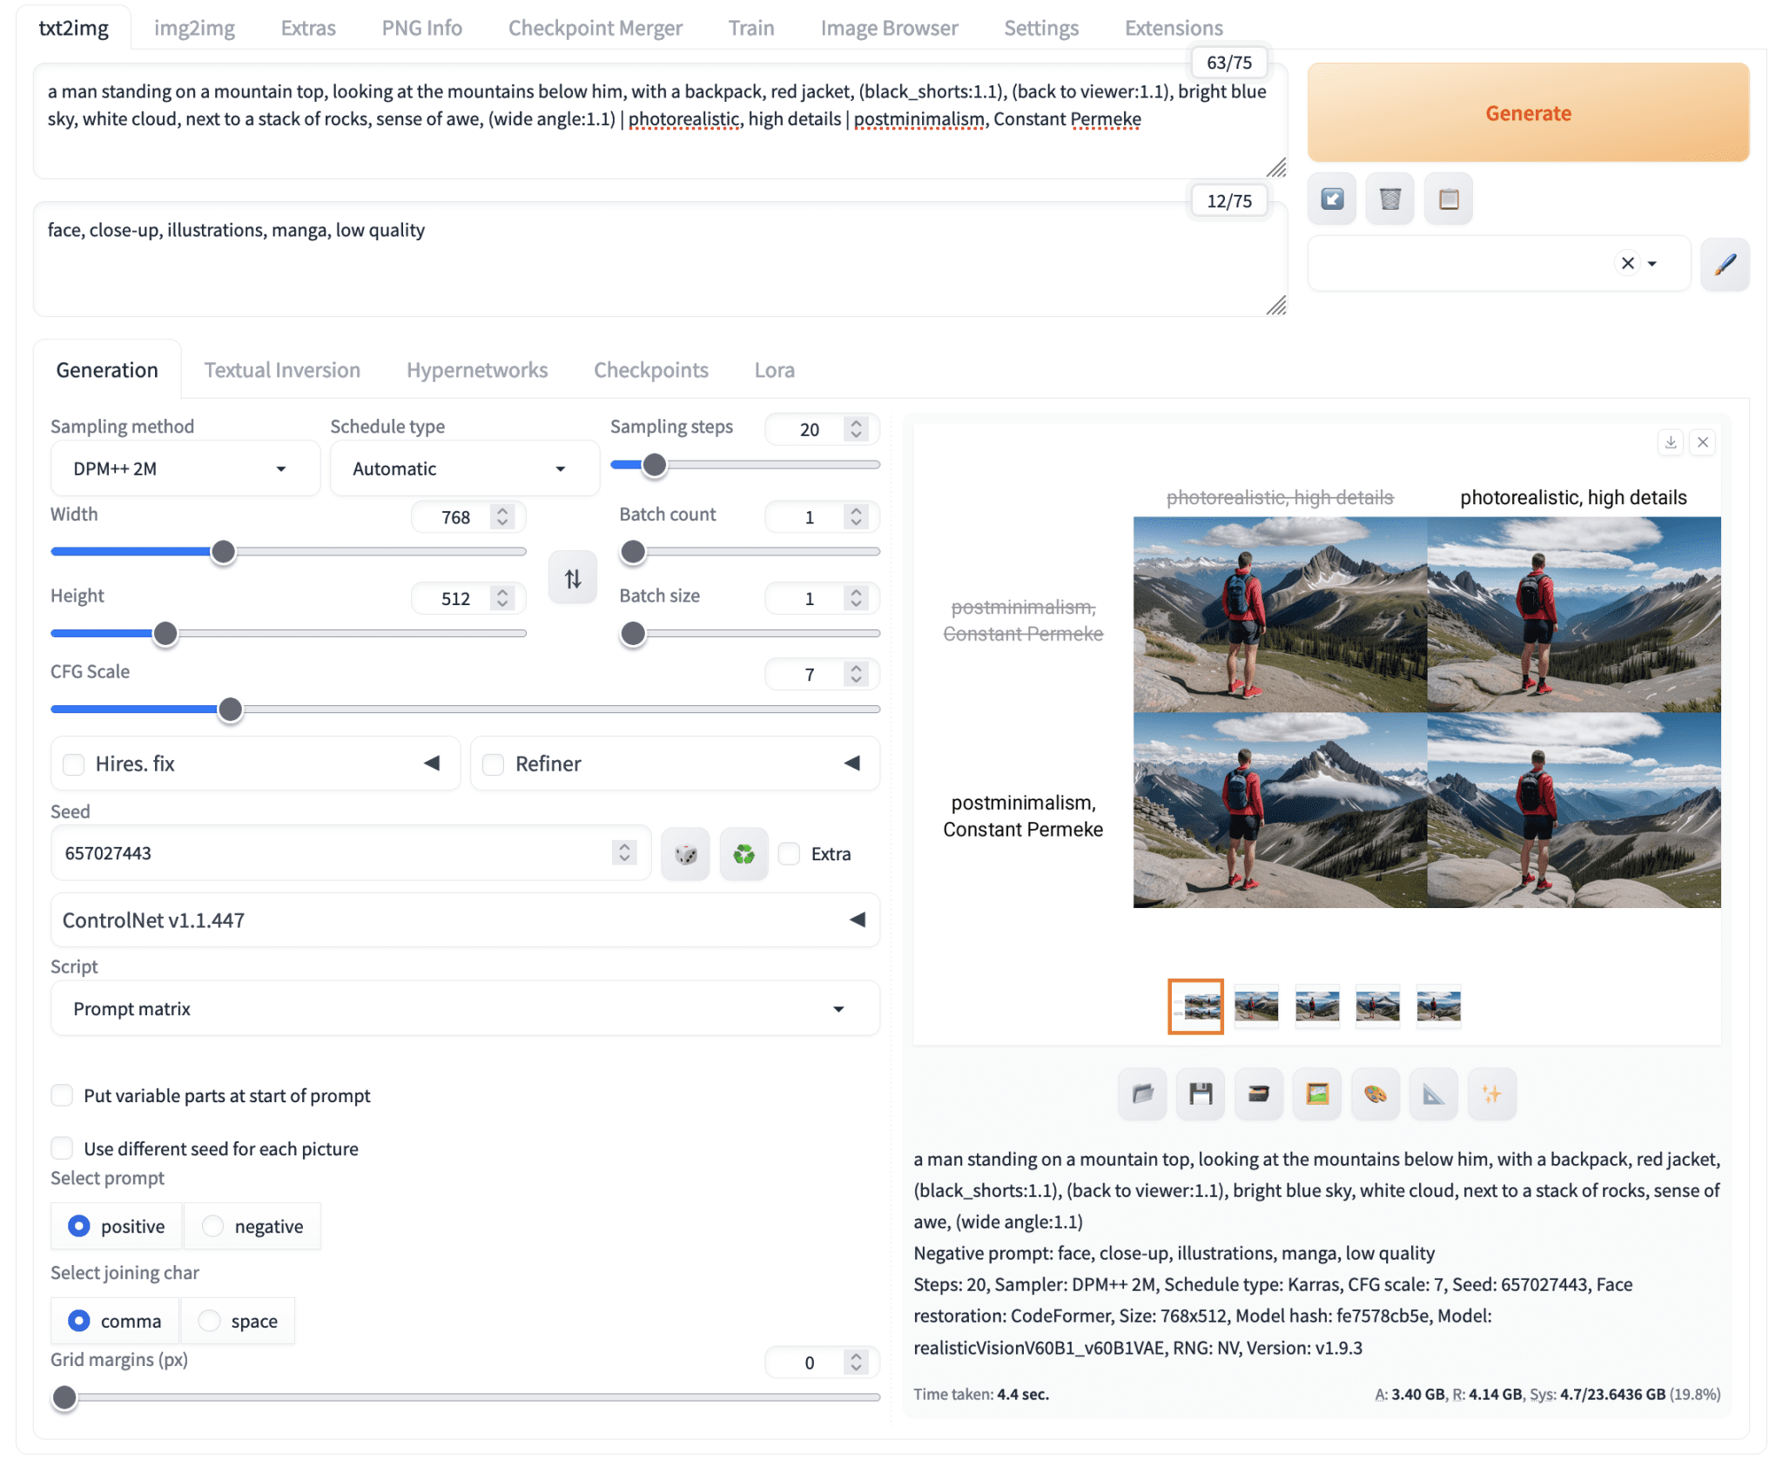Open the images output folder icon
This screenshot has width=1783, height=1467.
click(x=1142, y=1094)
